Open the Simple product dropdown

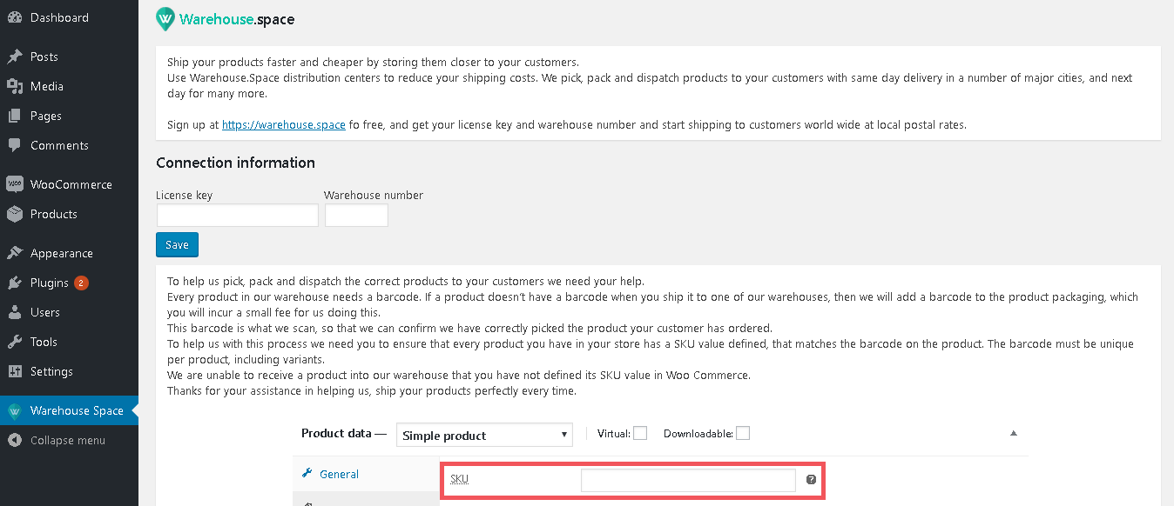pyautogui.click(x=484, y=435)
